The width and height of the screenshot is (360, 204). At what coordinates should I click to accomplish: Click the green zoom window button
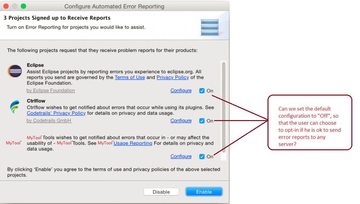(23, 6)
